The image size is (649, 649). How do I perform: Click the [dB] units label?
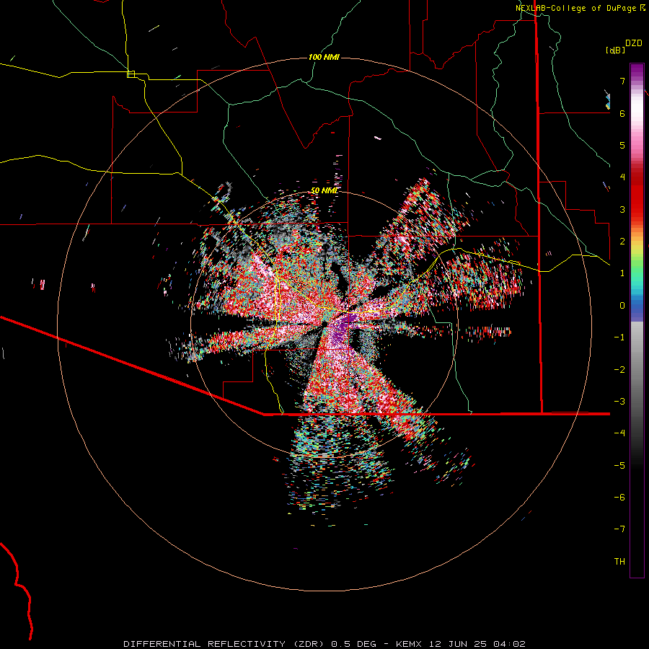tap(616, 50)
